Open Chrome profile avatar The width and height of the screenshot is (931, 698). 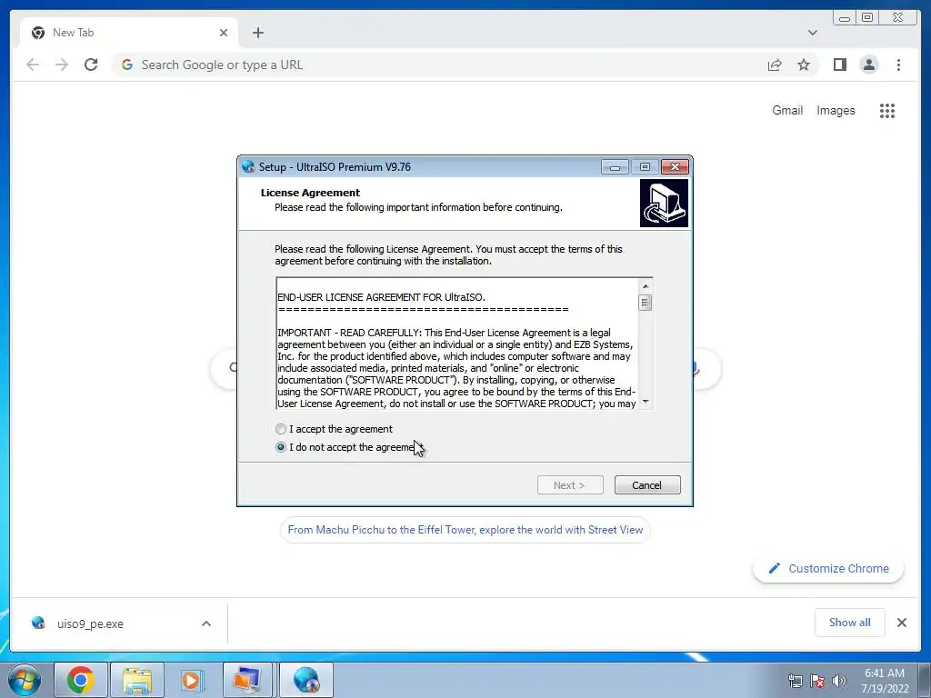click(x=868, y=65)
